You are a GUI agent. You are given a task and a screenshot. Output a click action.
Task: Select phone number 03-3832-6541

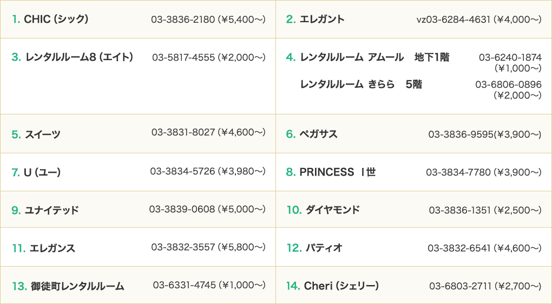(x=459, y=248)
